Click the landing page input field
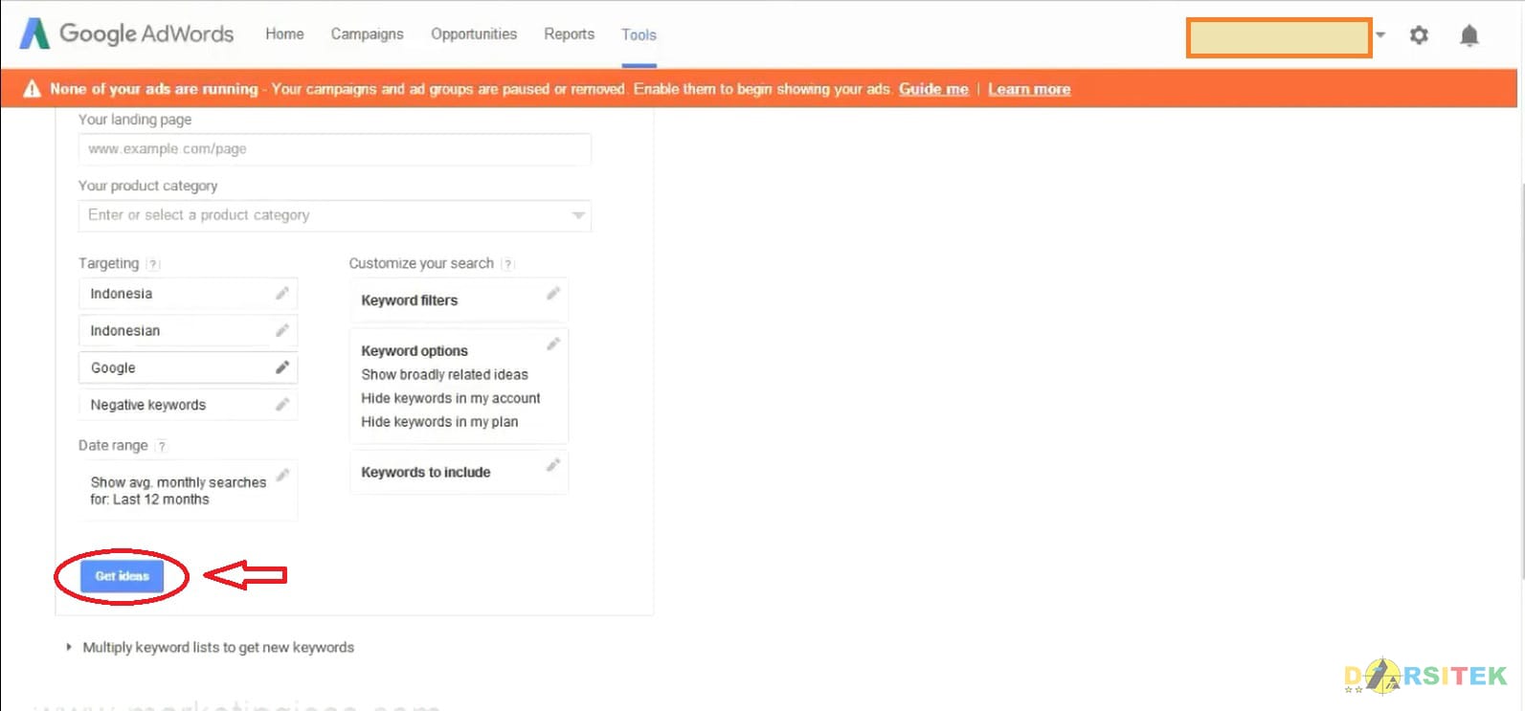Image resolution: width=1525 pixels, height=711 pixels. pos(334,149)
